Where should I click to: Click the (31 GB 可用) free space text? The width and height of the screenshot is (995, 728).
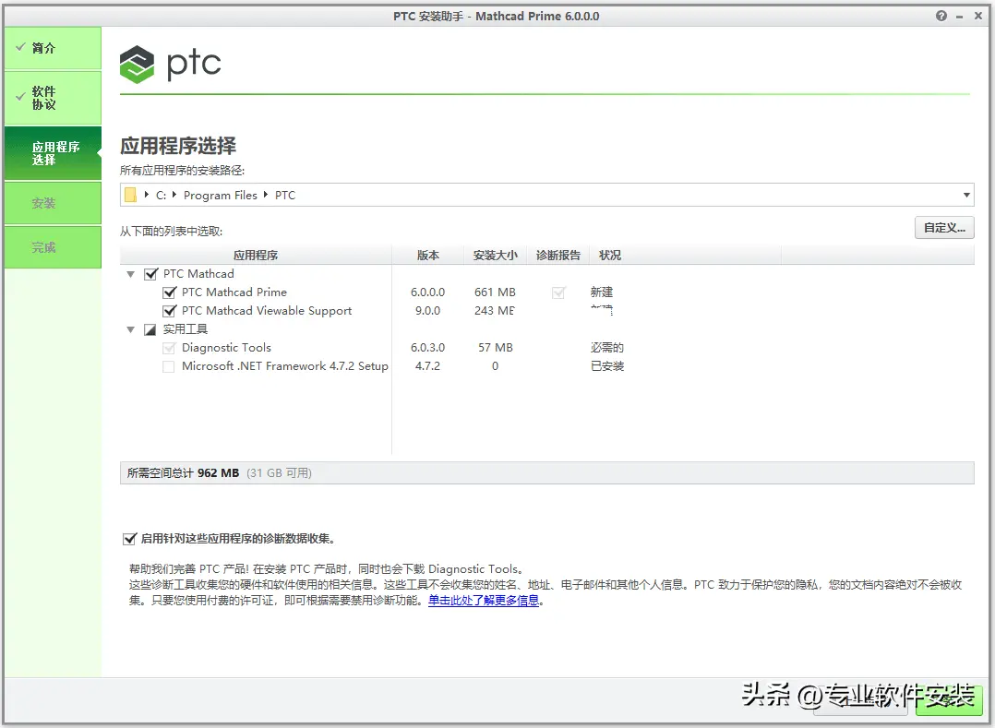point(279,473)
